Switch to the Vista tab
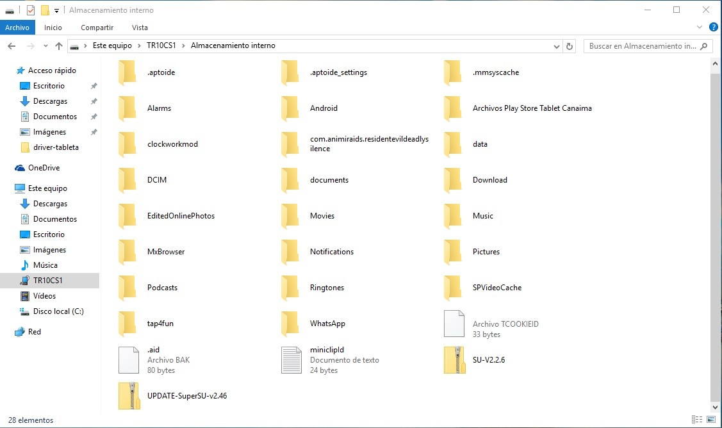The image size is (722, 428). (140, 28)
